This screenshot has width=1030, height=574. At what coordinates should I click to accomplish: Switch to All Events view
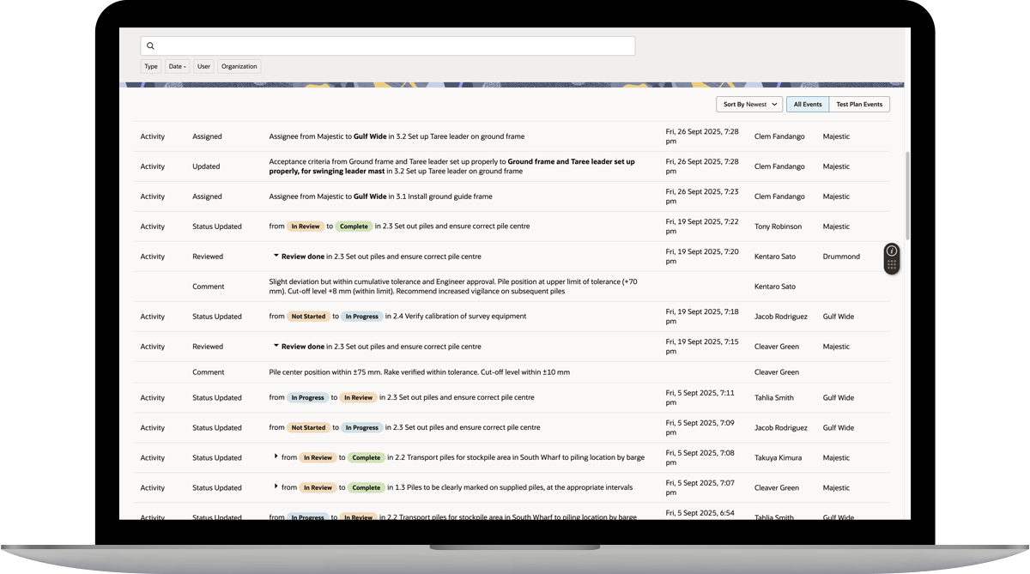(807, 105)
